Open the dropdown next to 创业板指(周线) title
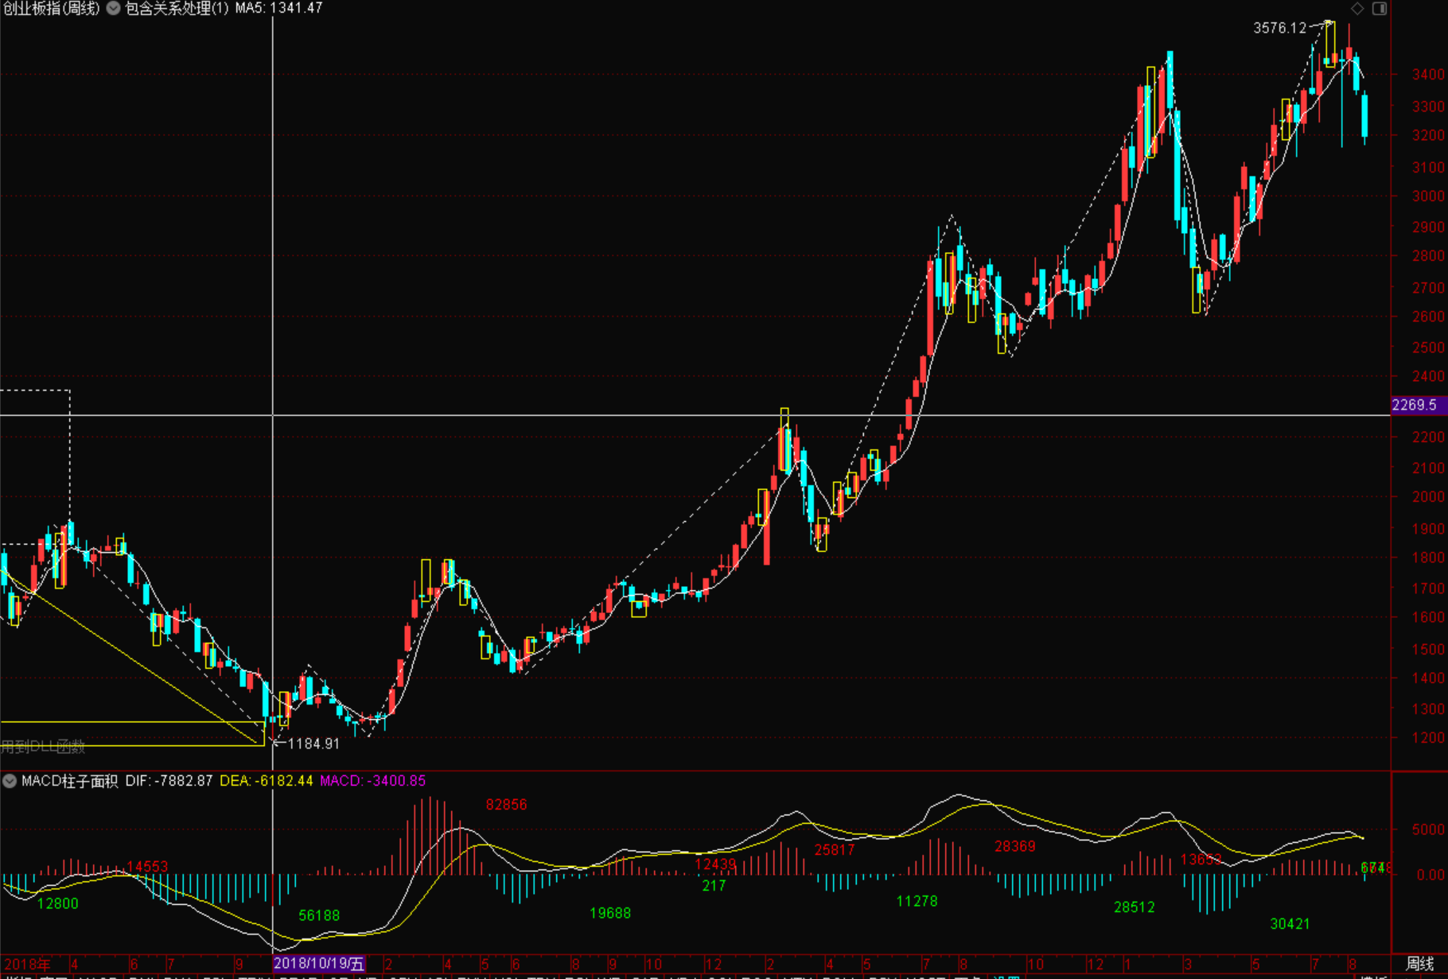 (x=114, y=9)
